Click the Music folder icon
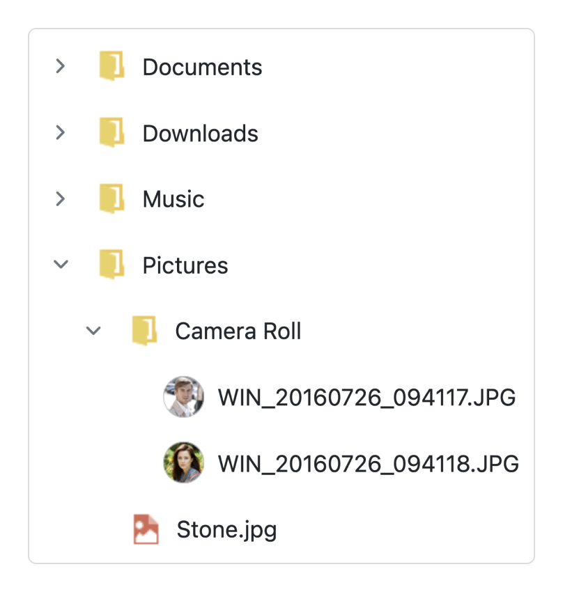Image resolution: width=563 pixels, height=592 pixels. tap(112, 198)
